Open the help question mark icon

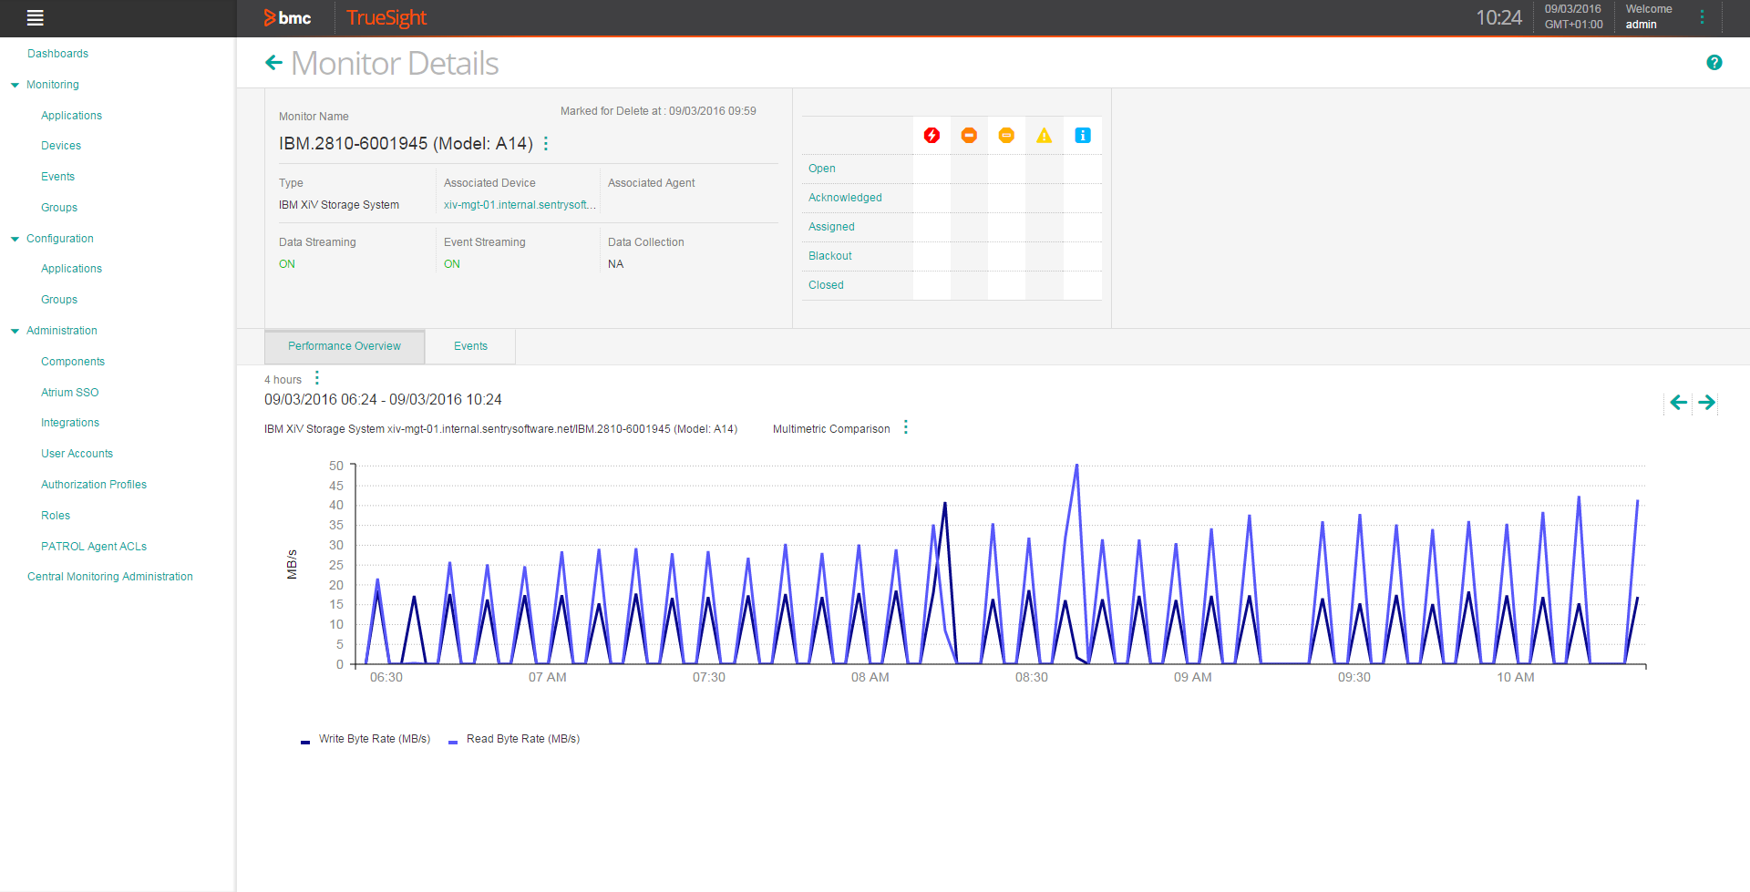(1714, 63)
